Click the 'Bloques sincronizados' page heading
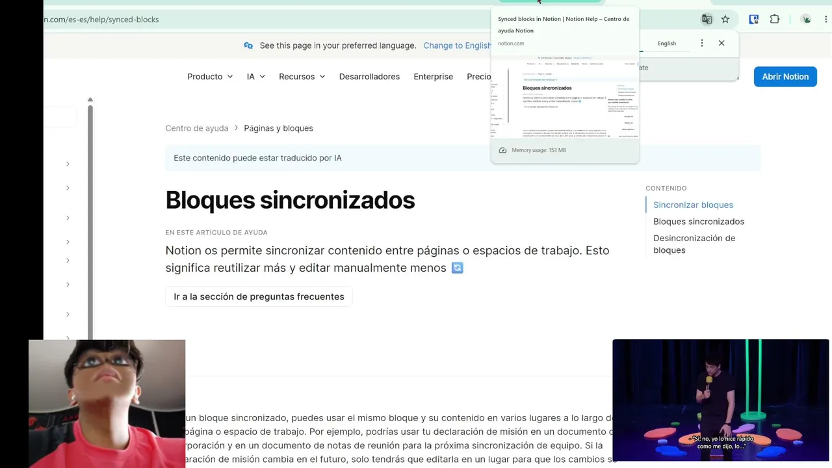Image resolution: width=832 pixels, height=468 pixels. pyautogui.click(x=290, y=200)
